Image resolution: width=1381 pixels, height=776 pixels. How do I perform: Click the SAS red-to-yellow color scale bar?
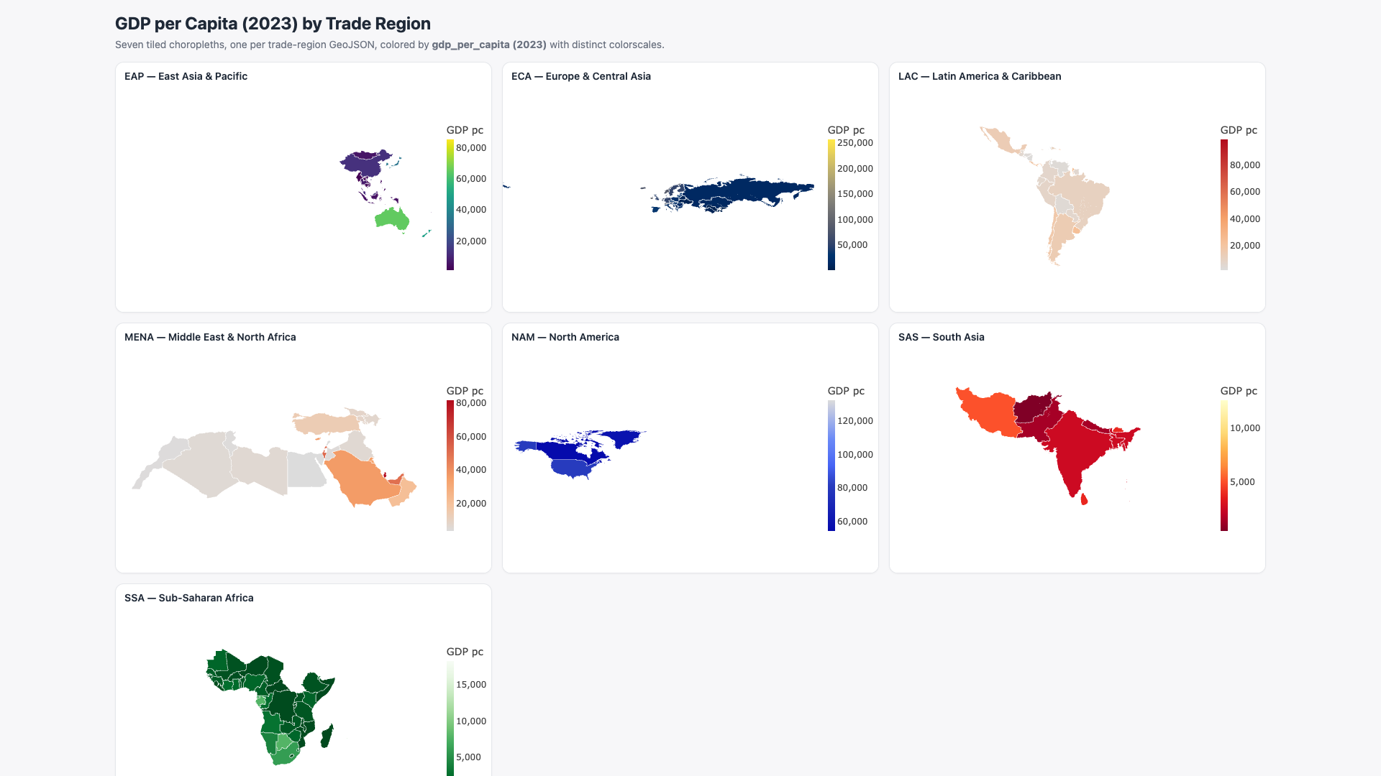click(x=1224, y=466)
